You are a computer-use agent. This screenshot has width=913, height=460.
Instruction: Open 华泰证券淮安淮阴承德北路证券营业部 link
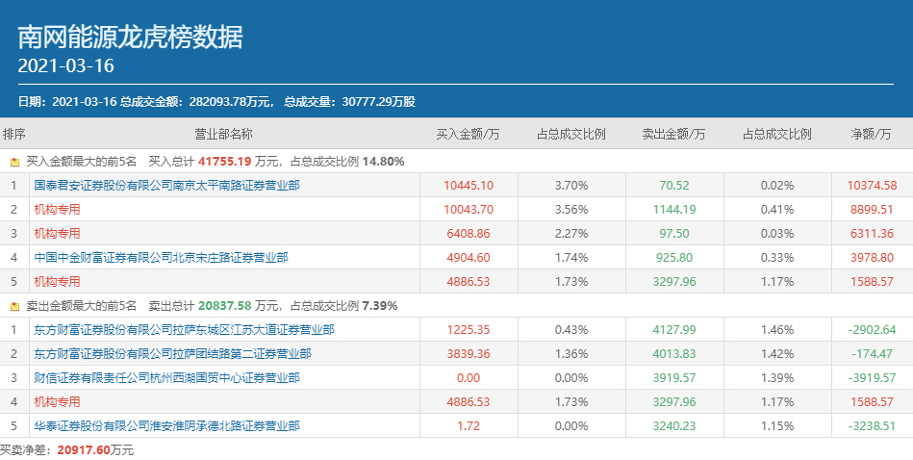[x=166, y=425]
